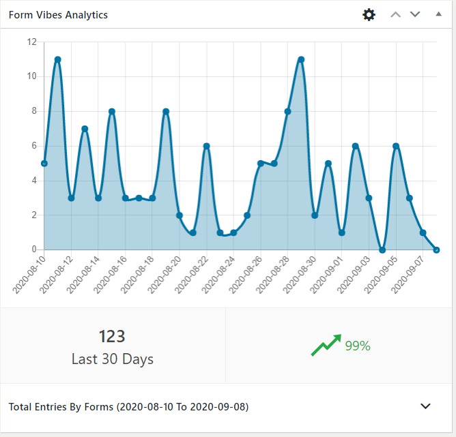
Task: Open the Form Vibes settings gear
Action: click(369, 14)
